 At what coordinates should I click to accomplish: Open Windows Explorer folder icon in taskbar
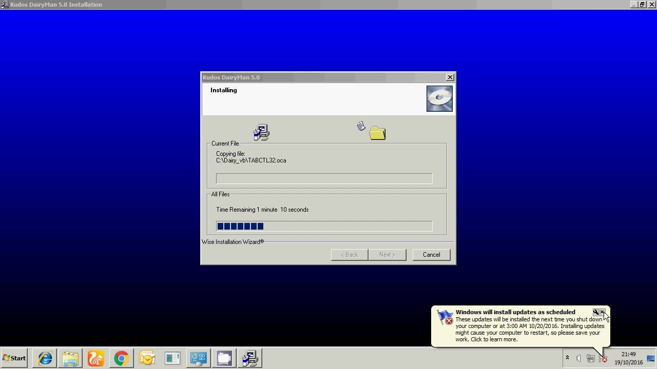[70, 358]
